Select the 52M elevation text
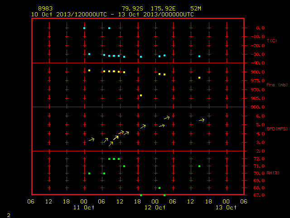 click(196, 9)
